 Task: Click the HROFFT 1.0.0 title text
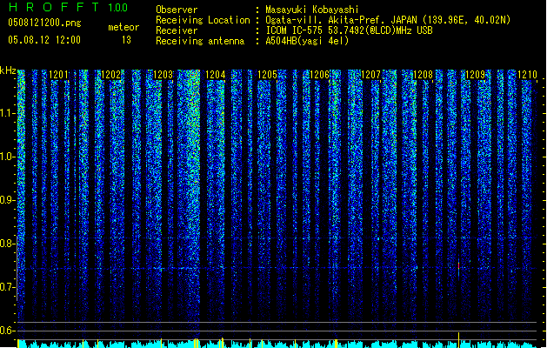pyautogui.click(x=69, y=7)
